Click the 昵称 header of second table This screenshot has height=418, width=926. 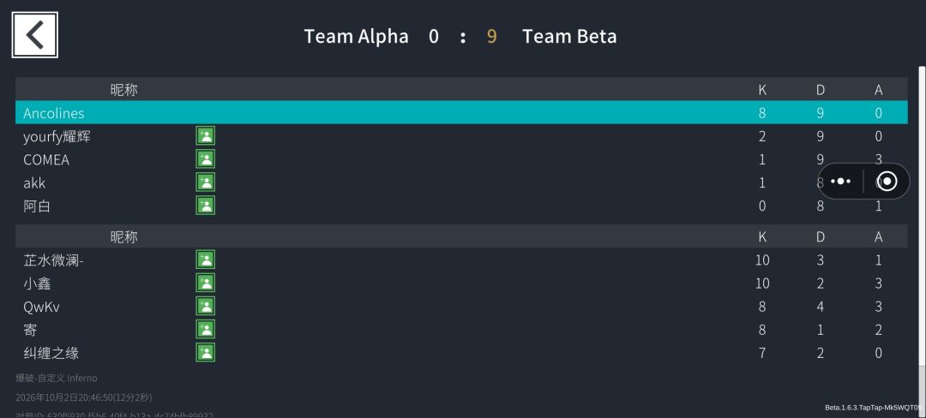(124, 236)
